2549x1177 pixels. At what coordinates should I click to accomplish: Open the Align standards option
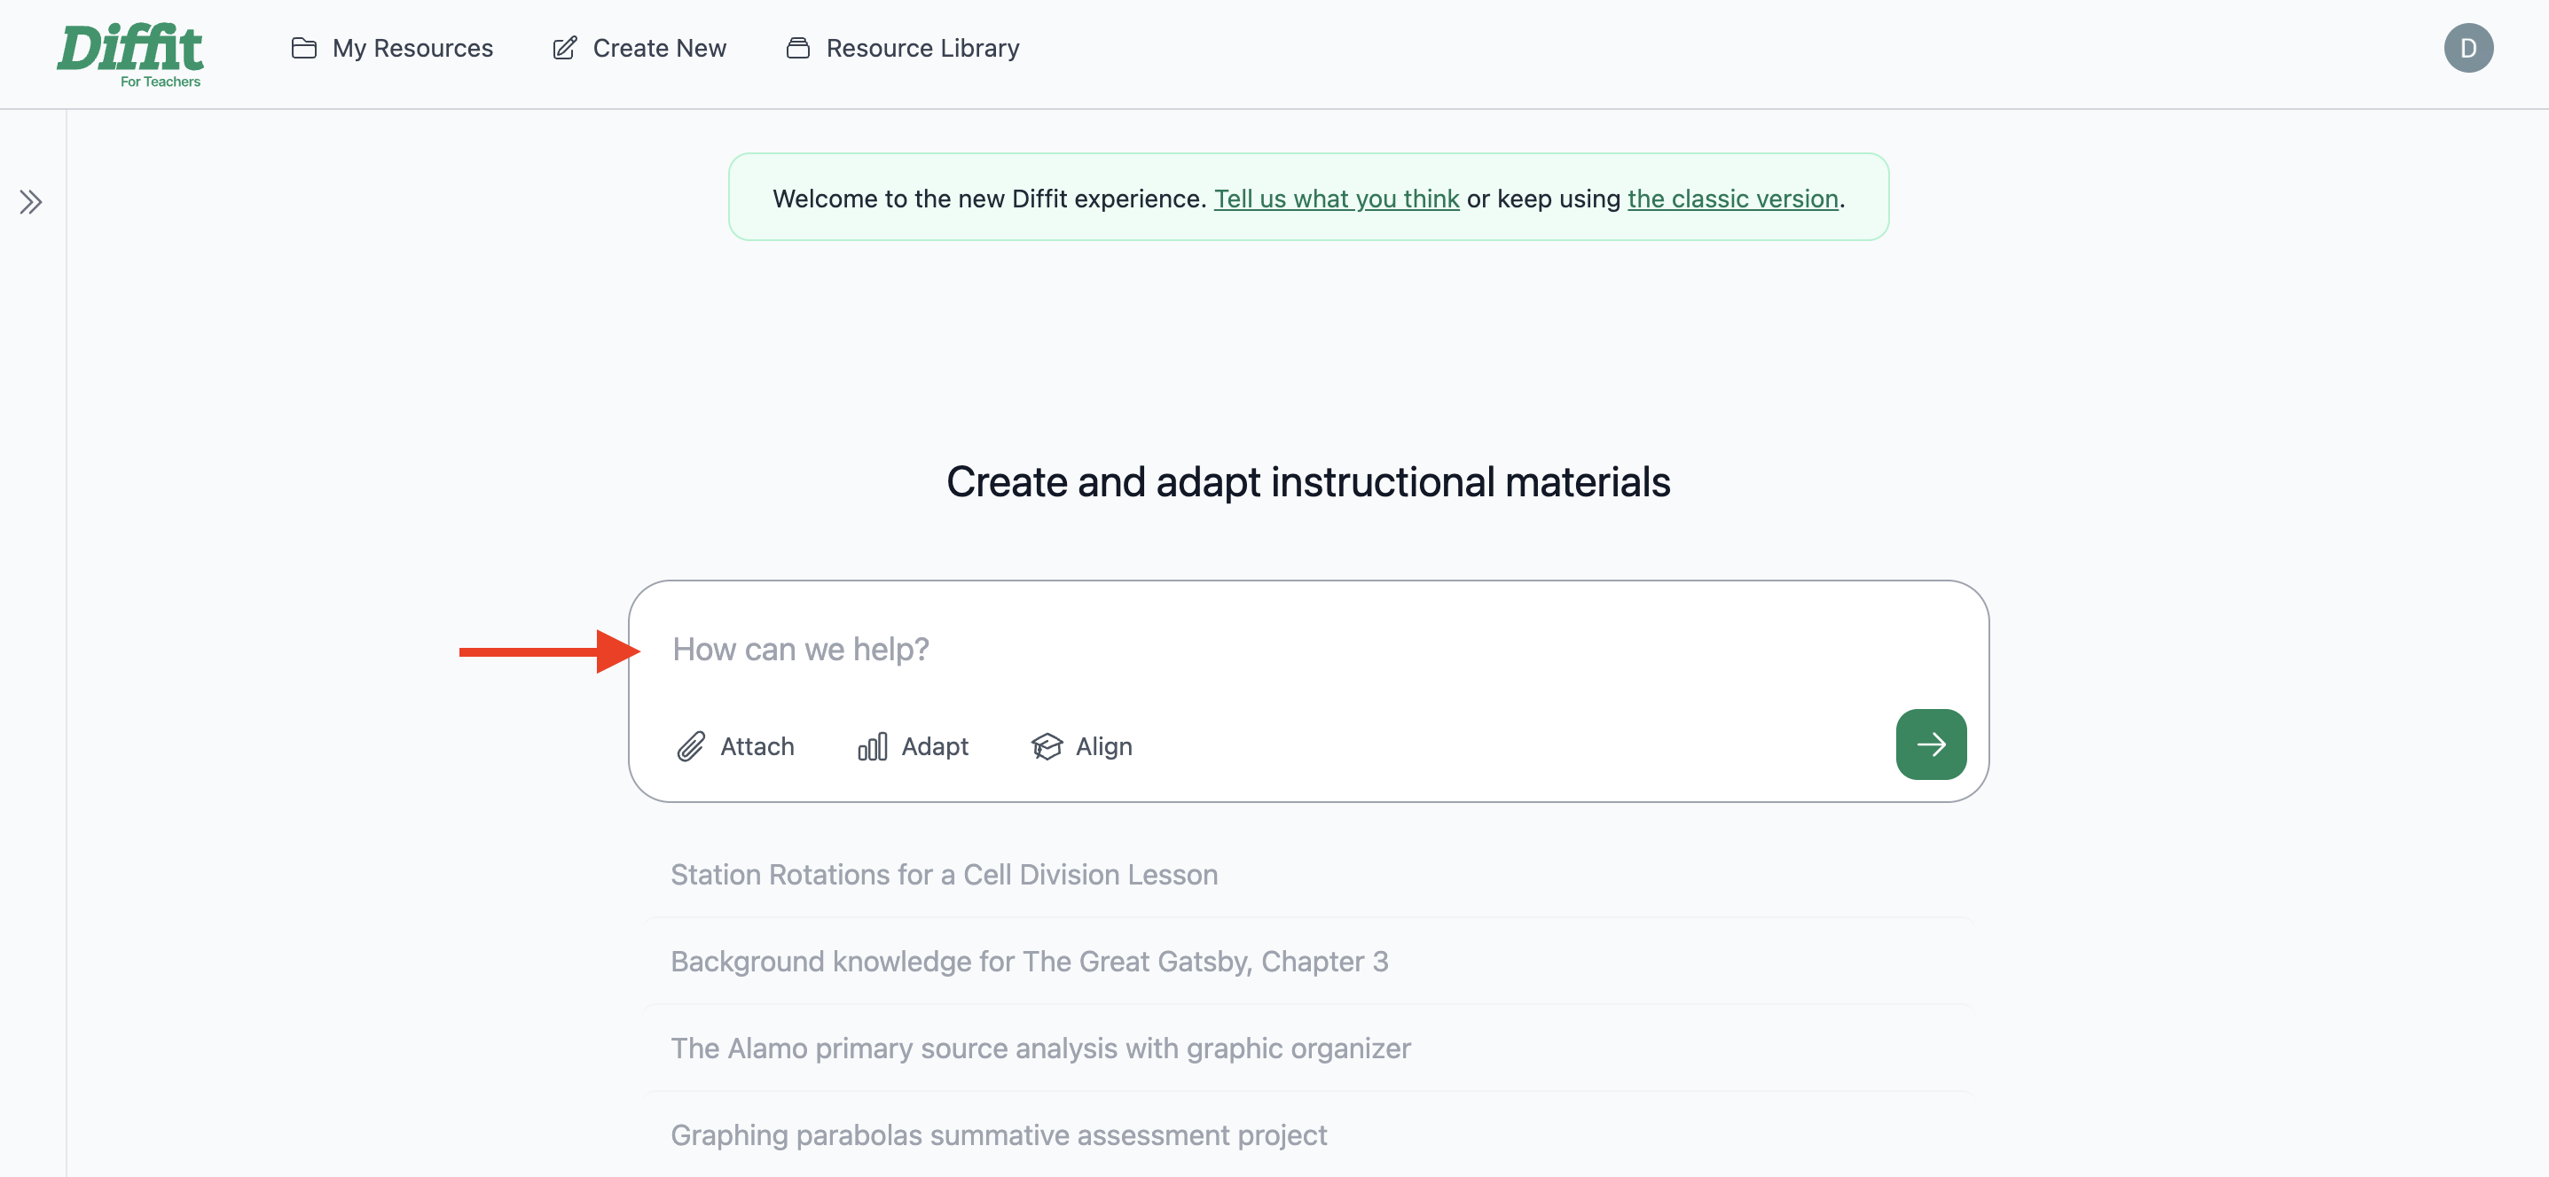pos(1081,747)
